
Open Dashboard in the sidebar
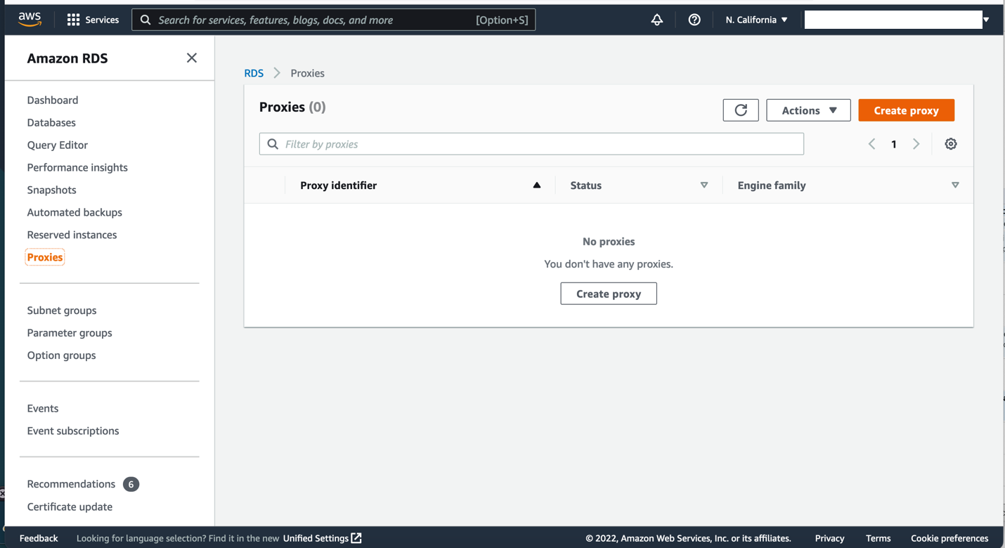click(x=53, y=100)
